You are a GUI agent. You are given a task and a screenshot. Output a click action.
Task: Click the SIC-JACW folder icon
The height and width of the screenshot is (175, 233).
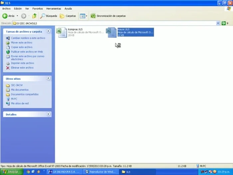[x=8, y=85]
